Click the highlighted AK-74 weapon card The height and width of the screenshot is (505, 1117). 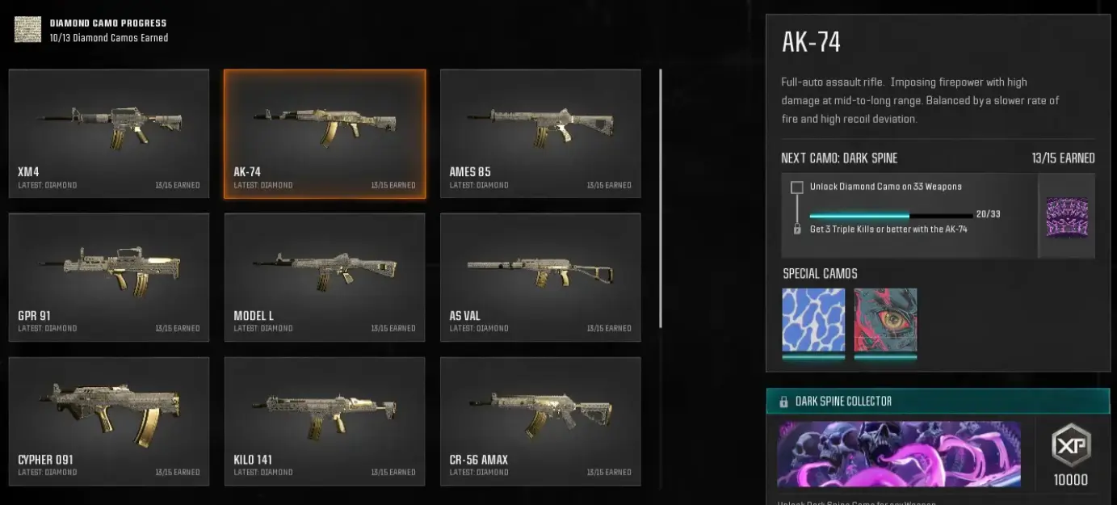click(325, 133)
